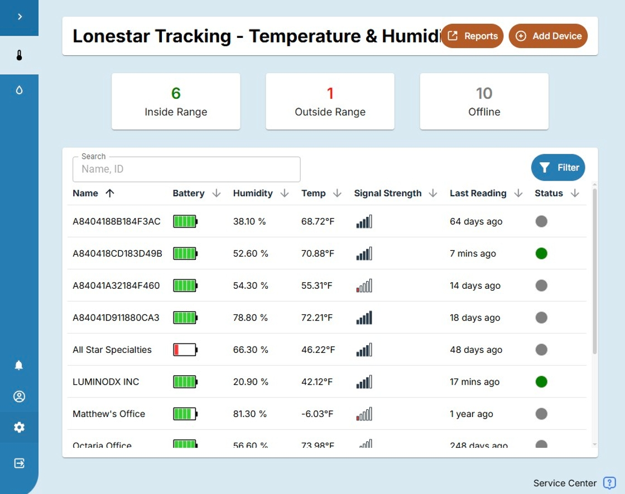625x494 pixels.
Task: Select the Outside Range card
Action: click(330, 101)
